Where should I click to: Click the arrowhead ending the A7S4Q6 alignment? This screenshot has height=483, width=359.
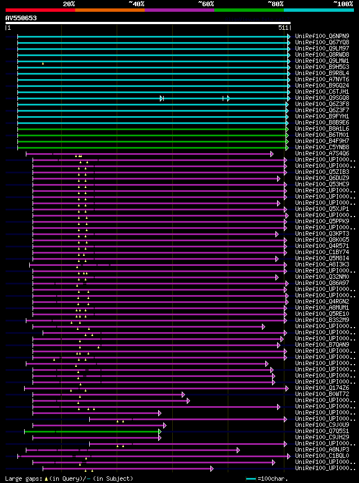[271, 154]
